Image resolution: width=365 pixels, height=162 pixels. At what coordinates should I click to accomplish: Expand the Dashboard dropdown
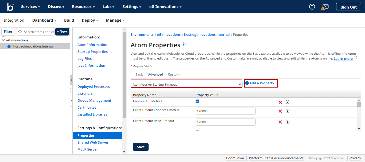(44, 20)
